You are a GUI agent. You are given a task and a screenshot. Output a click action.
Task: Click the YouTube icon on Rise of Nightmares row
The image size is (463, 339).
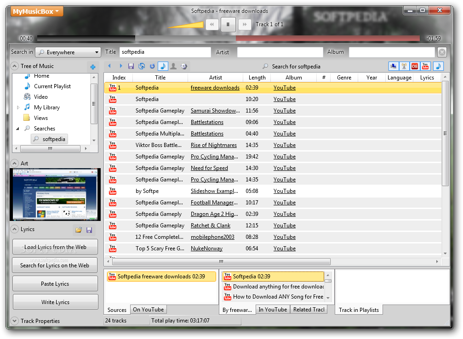point(113,145)
